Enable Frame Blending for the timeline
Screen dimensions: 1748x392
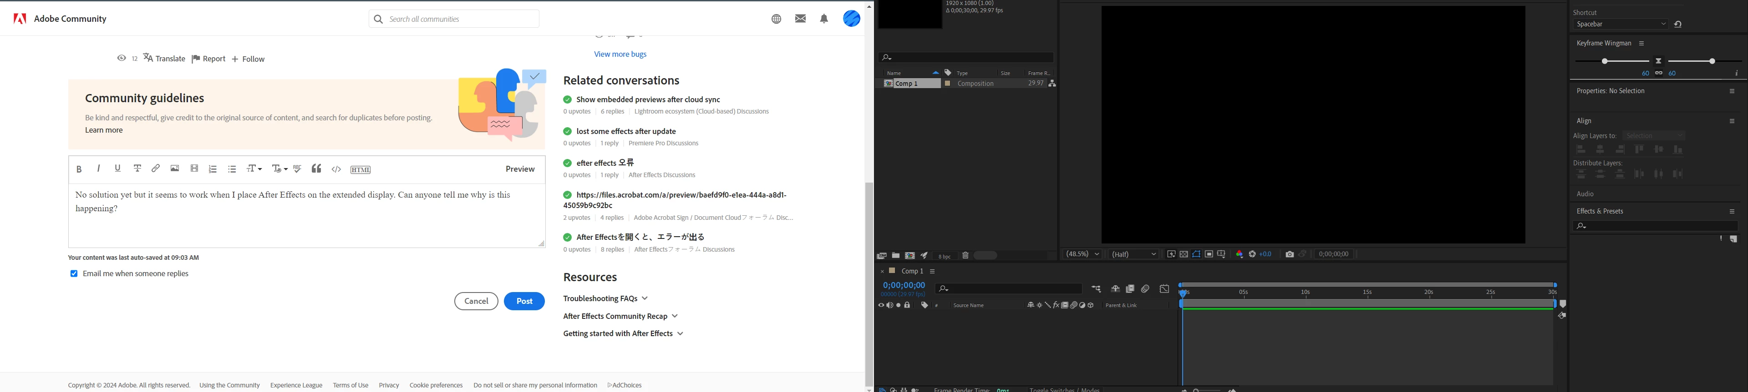[x=1130, y=289]
